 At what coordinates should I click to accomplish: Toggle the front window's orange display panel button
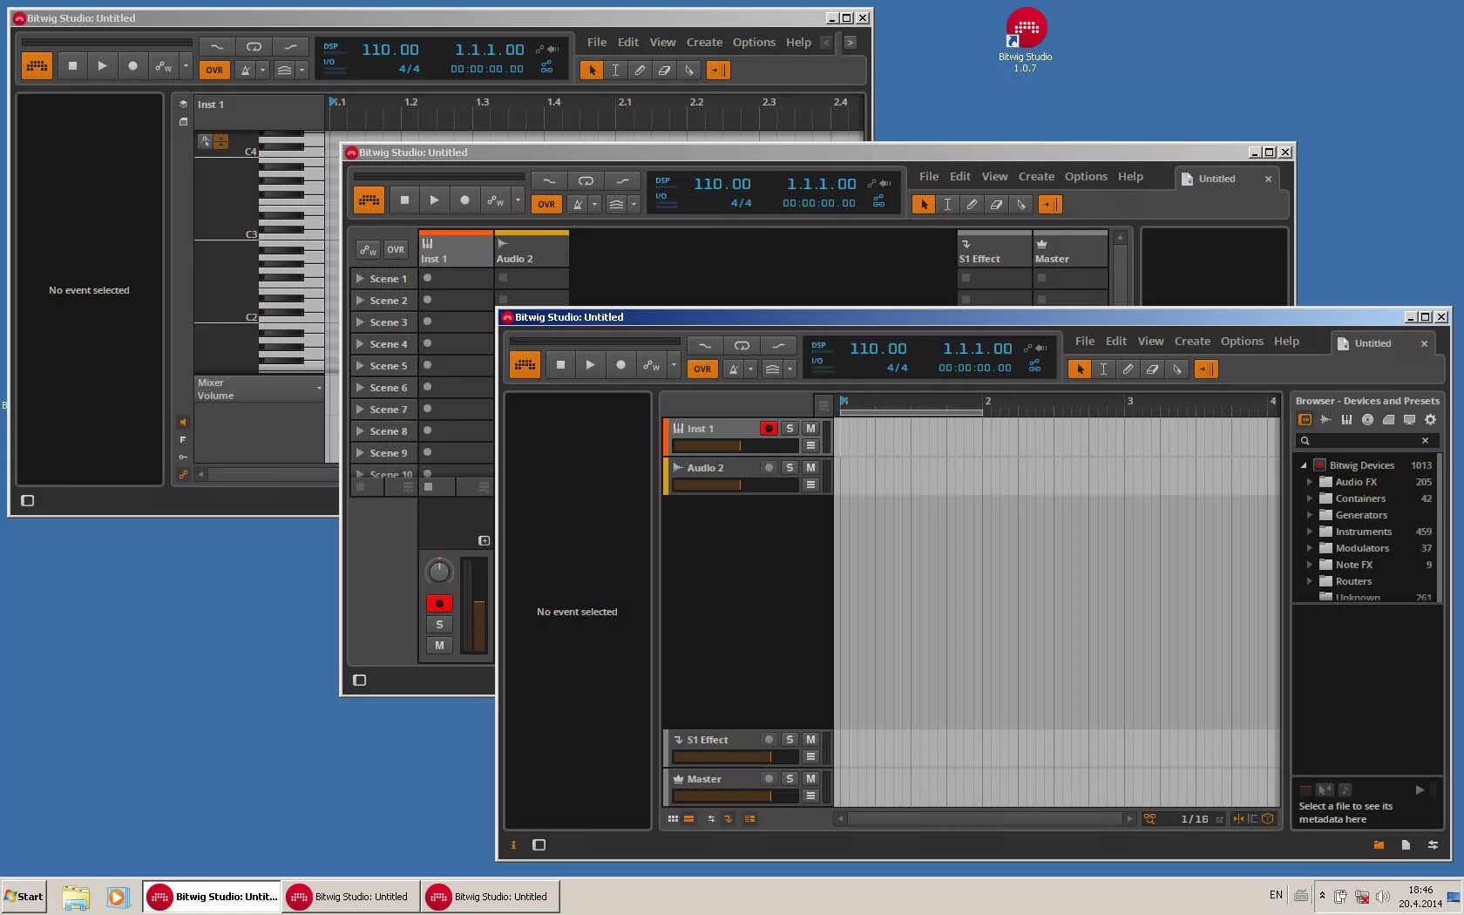tap(525, 365)
